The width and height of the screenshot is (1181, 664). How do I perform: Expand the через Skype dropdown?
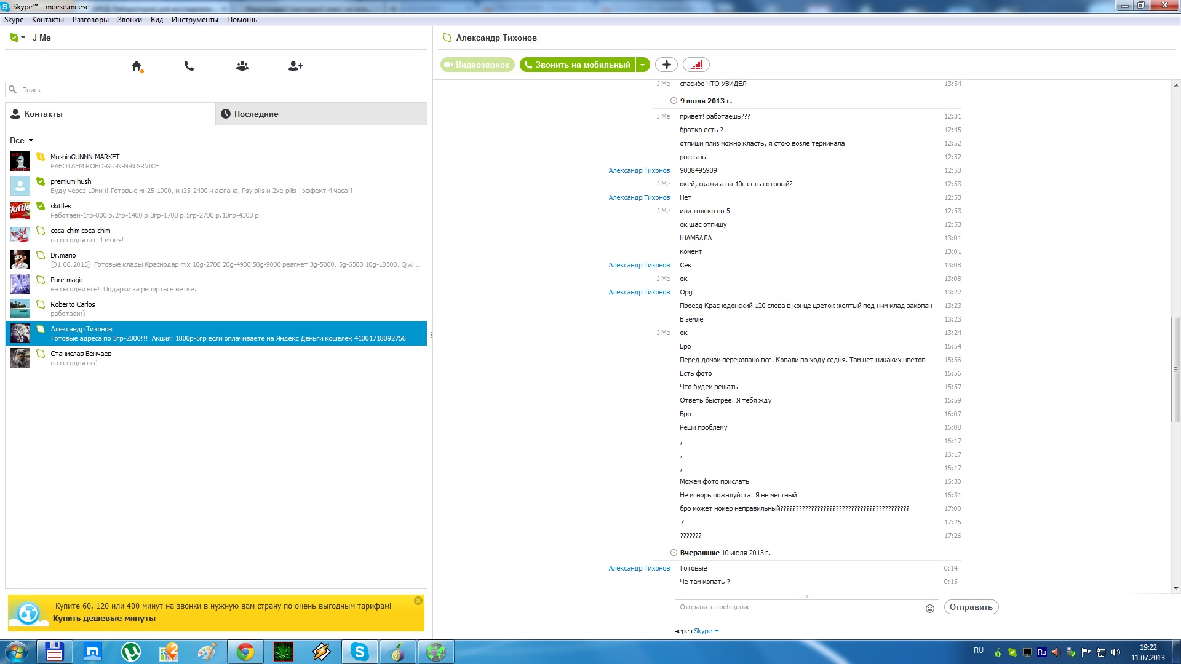pos(717,631)
